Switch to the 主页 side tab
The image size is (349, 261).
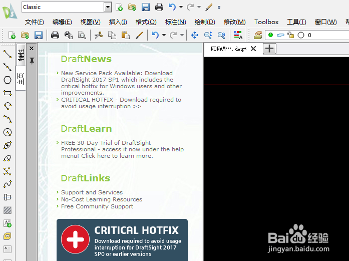pyautogui.click(x=21, y=78)
